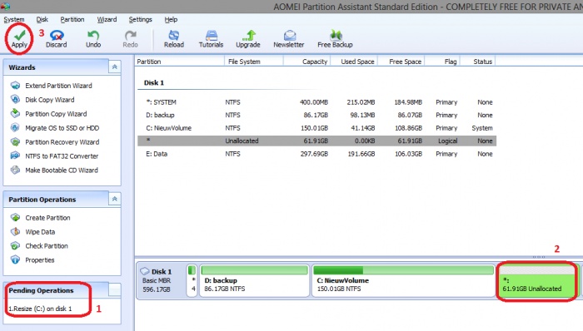Viewport: 583px width, 331px height.
Task: Sort by the File System column header
Action: click(254, 62)
